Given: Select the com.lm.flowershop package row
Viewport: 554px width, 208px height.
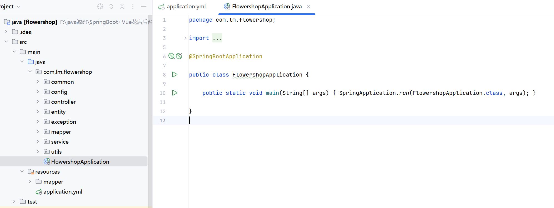Looking at the screenshot, I should pyautogui.click(x=74, y=72).
